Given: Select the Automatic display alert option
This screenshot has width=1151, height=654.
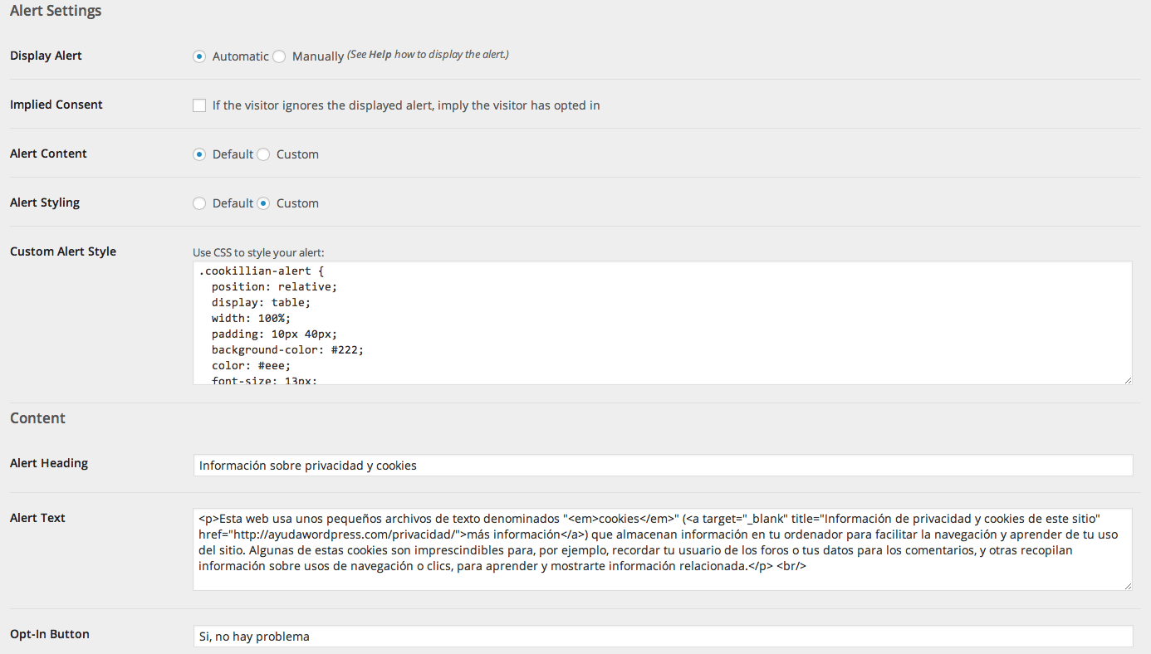Looking at the screenshot, I should click(199, 56).
